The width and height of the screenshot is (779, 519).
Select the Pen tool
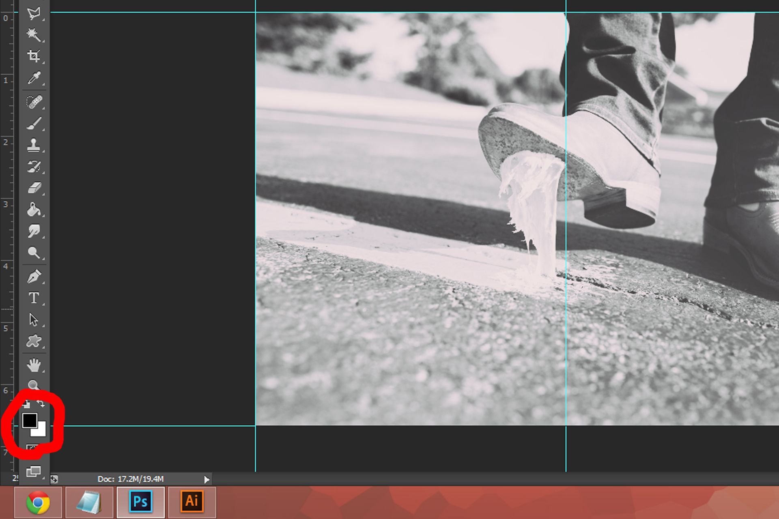point(34,277)
